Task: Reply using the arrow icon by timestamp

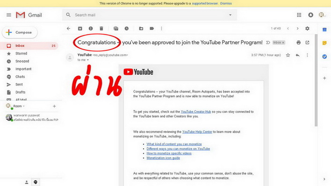Action: click(298, 55)
